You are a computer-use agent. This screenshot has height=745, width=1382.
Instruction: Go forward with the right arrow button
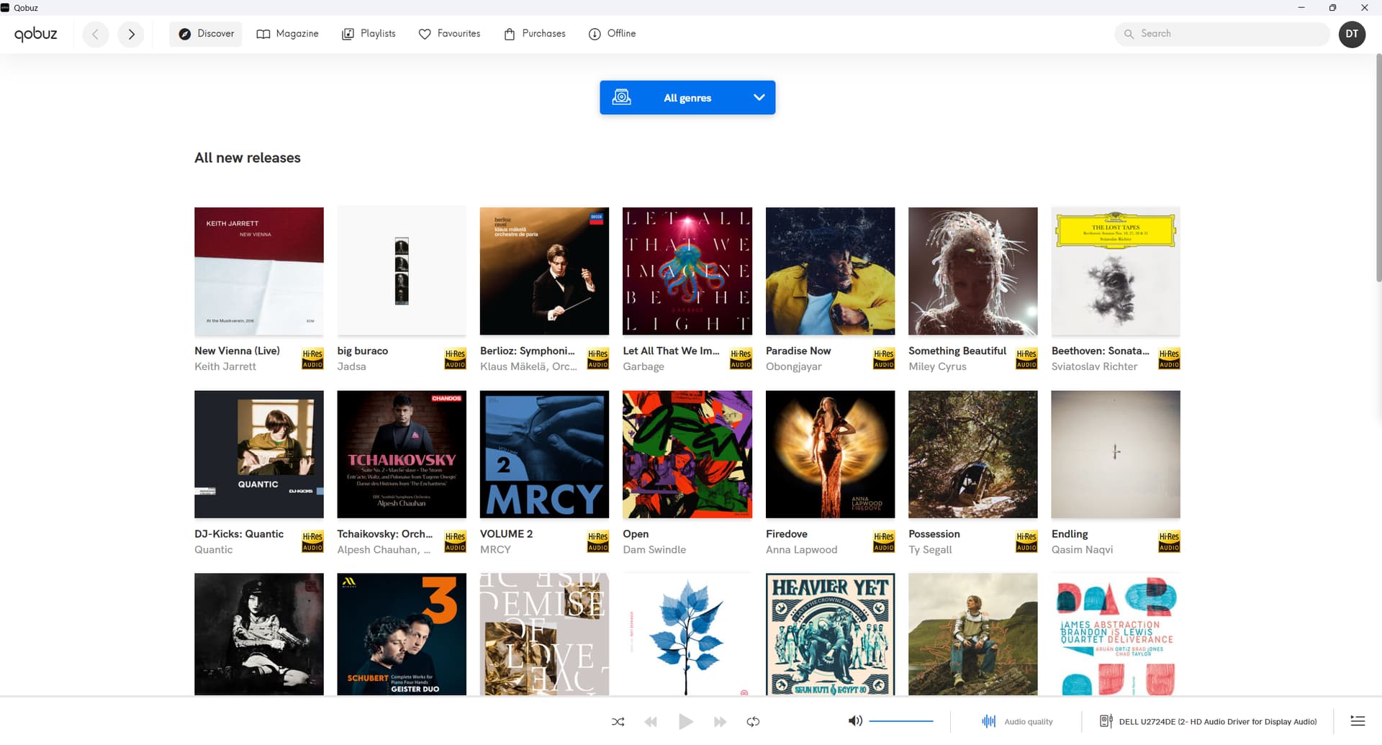tap(131, 34)
